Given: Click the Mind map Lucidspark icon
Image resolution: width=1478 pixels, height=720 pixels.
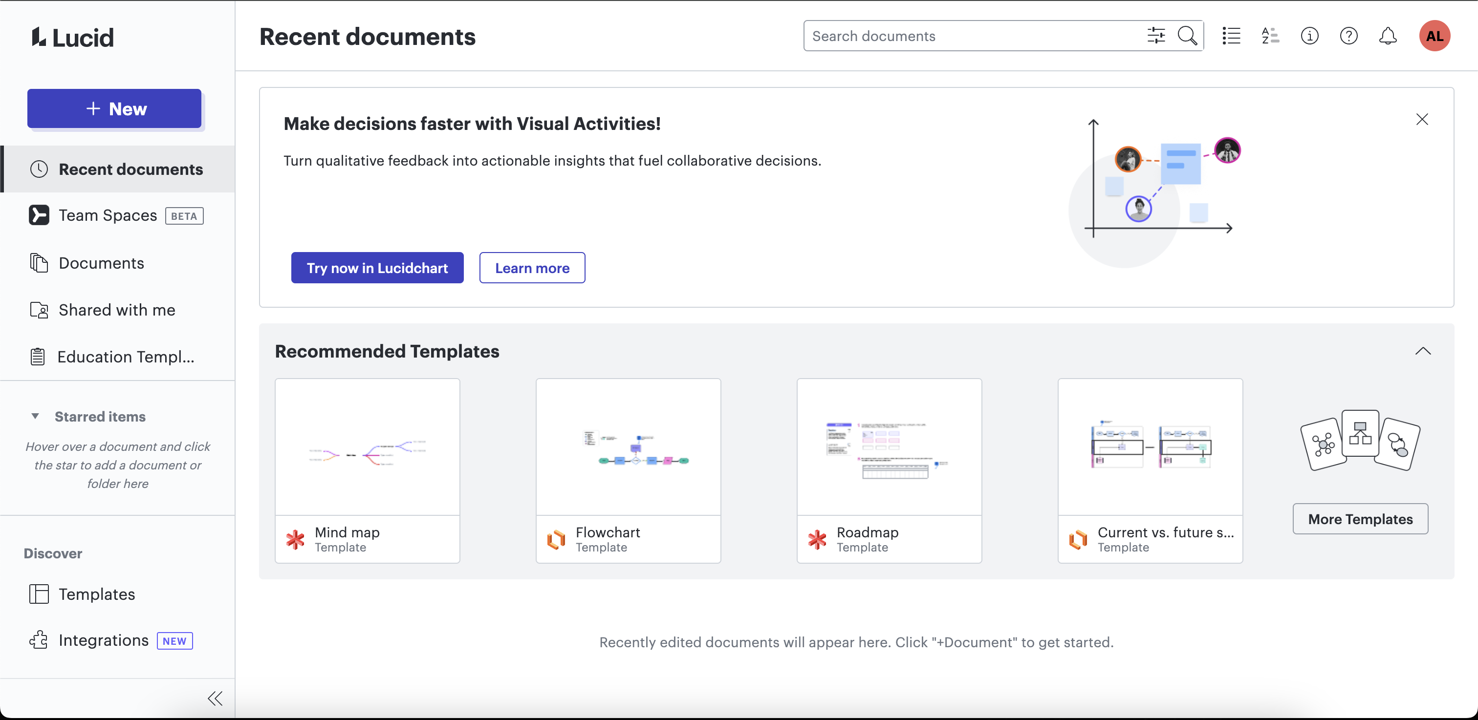Looking at the screenshot, I should click(x=295, y=539).
